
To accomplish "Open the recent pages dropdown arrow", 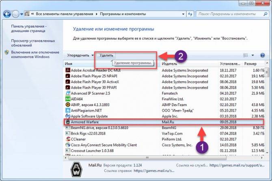I will (x=22, y=14).
